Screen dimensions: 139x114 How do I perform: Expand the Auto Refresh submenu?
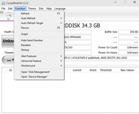point(39,18)
